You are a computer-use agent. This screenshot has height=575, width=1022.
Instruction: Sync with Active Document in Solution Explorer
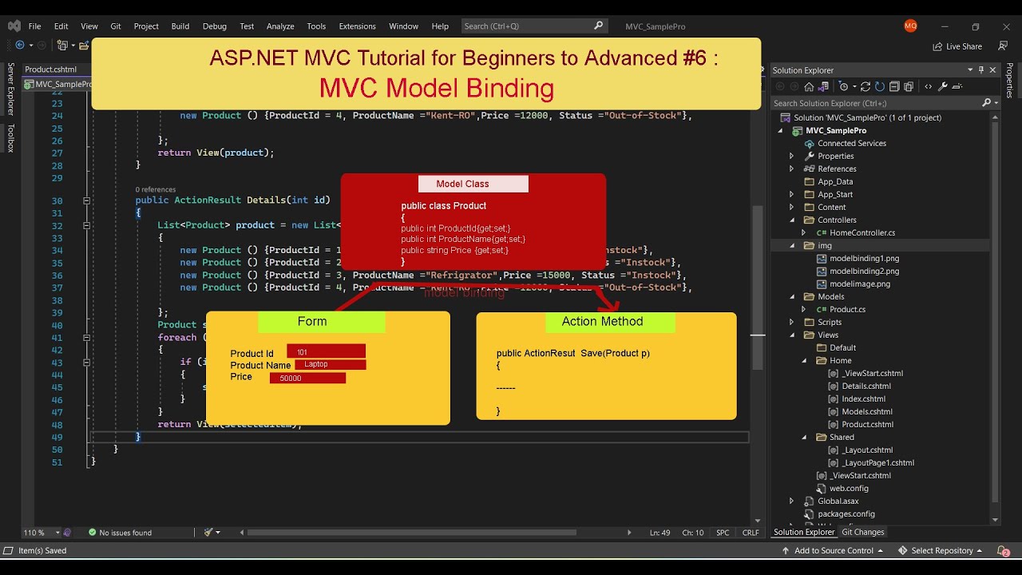point(866,86)
